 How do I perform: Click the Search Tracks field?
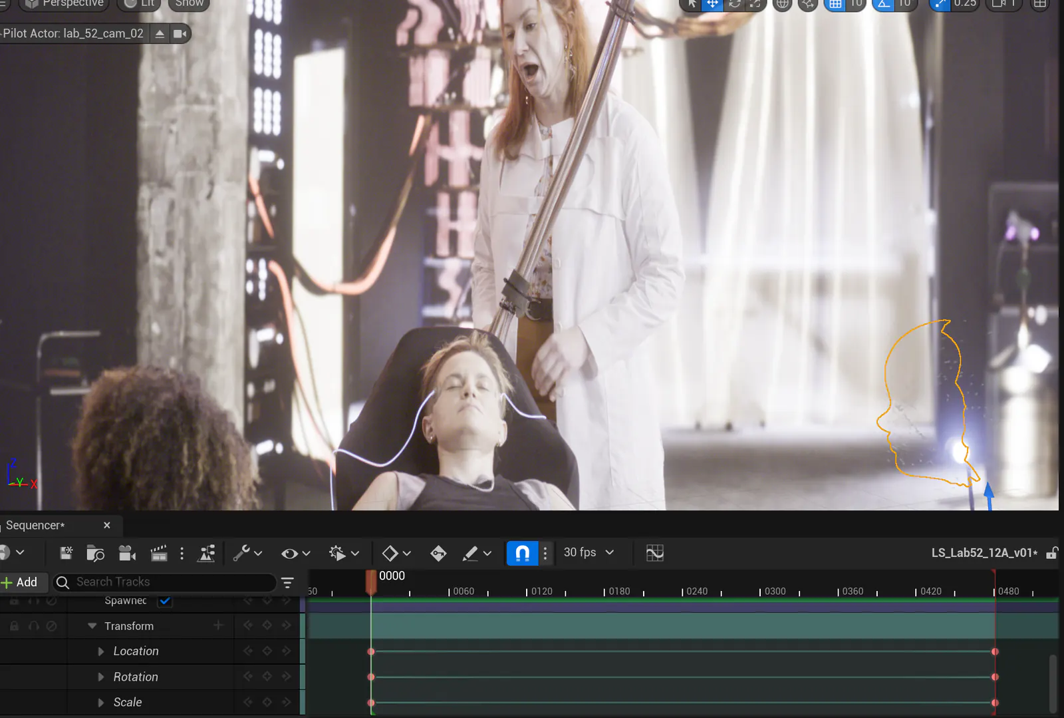pyautogui.click(x=164, y=582)
